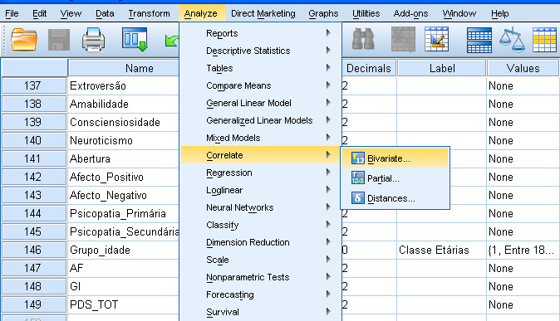Screen dimensions: 560x321
Task: Close the open Analyze menu
Action: [201, 13]
